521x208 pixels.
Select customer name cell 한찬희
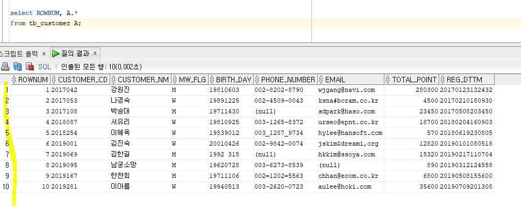140,176
